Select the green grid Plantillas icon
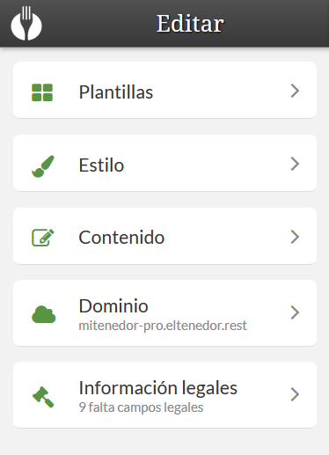329x455 pixels. pos(42,92)
